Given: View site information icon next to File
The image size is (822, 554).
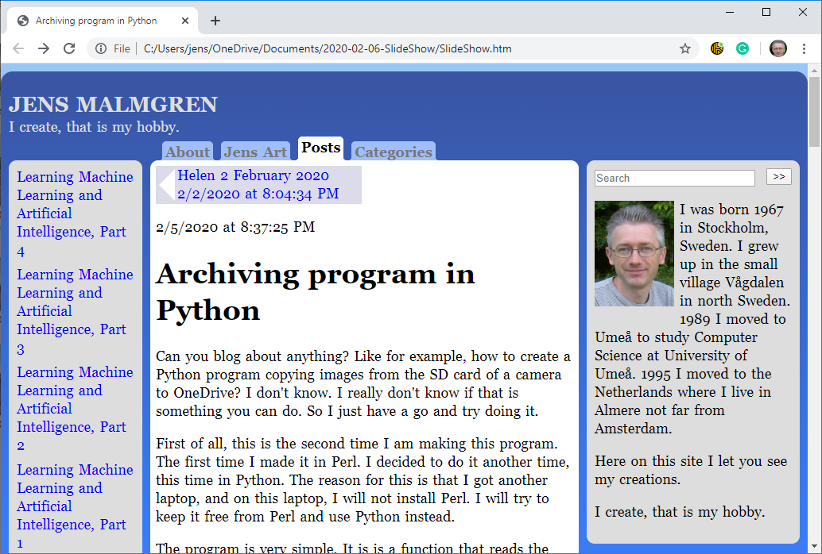Looking at the screenshot, I should tap(101, 48).
